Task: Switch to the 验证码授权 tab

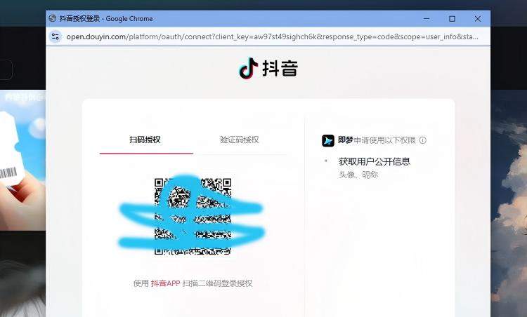Action: 239,140
